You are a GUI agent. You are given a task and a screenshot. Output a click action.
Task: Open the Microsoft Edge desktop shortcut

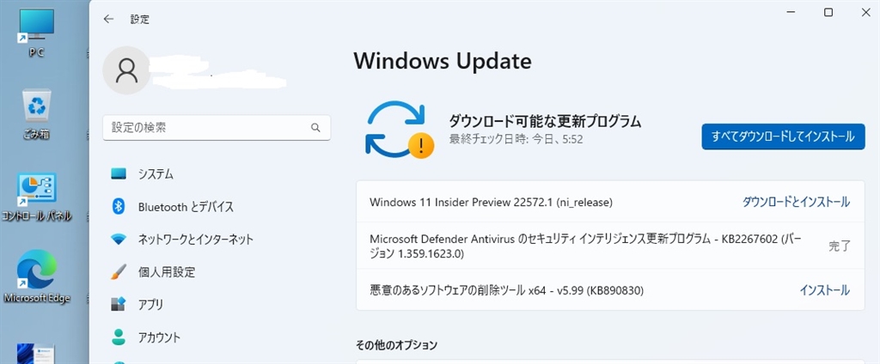coord(37,273)
